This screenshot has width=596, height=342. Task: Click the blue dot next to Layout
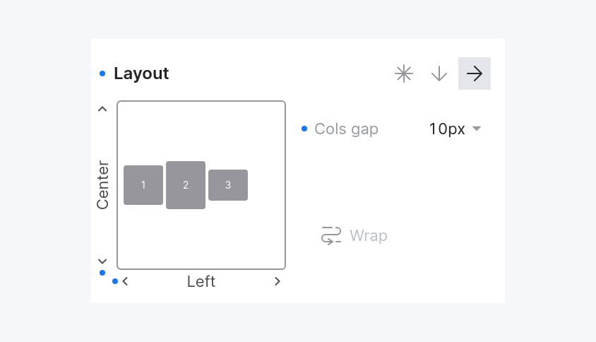102,73
